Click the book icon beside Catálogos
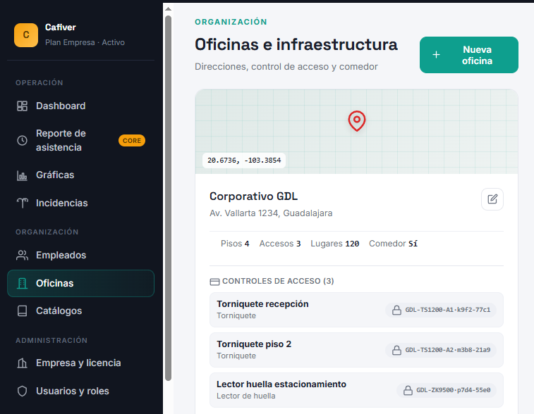The image size is (534, 414). [22, 311]
